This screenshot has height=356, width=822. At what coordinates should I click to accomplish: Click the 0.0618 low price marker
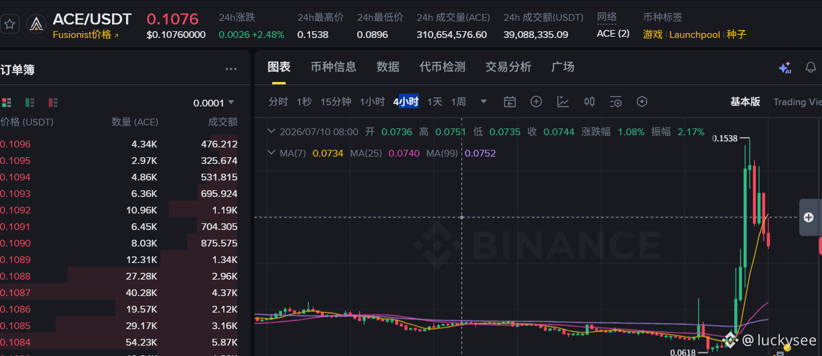click(683, 352)
